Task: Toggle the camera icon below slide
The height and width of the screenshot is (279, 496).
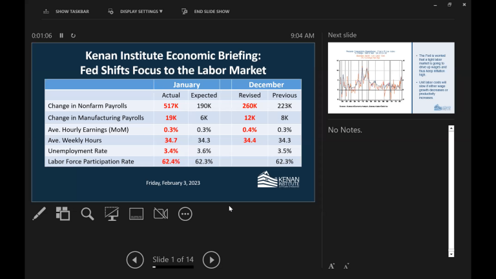Action: pos(161,214)
